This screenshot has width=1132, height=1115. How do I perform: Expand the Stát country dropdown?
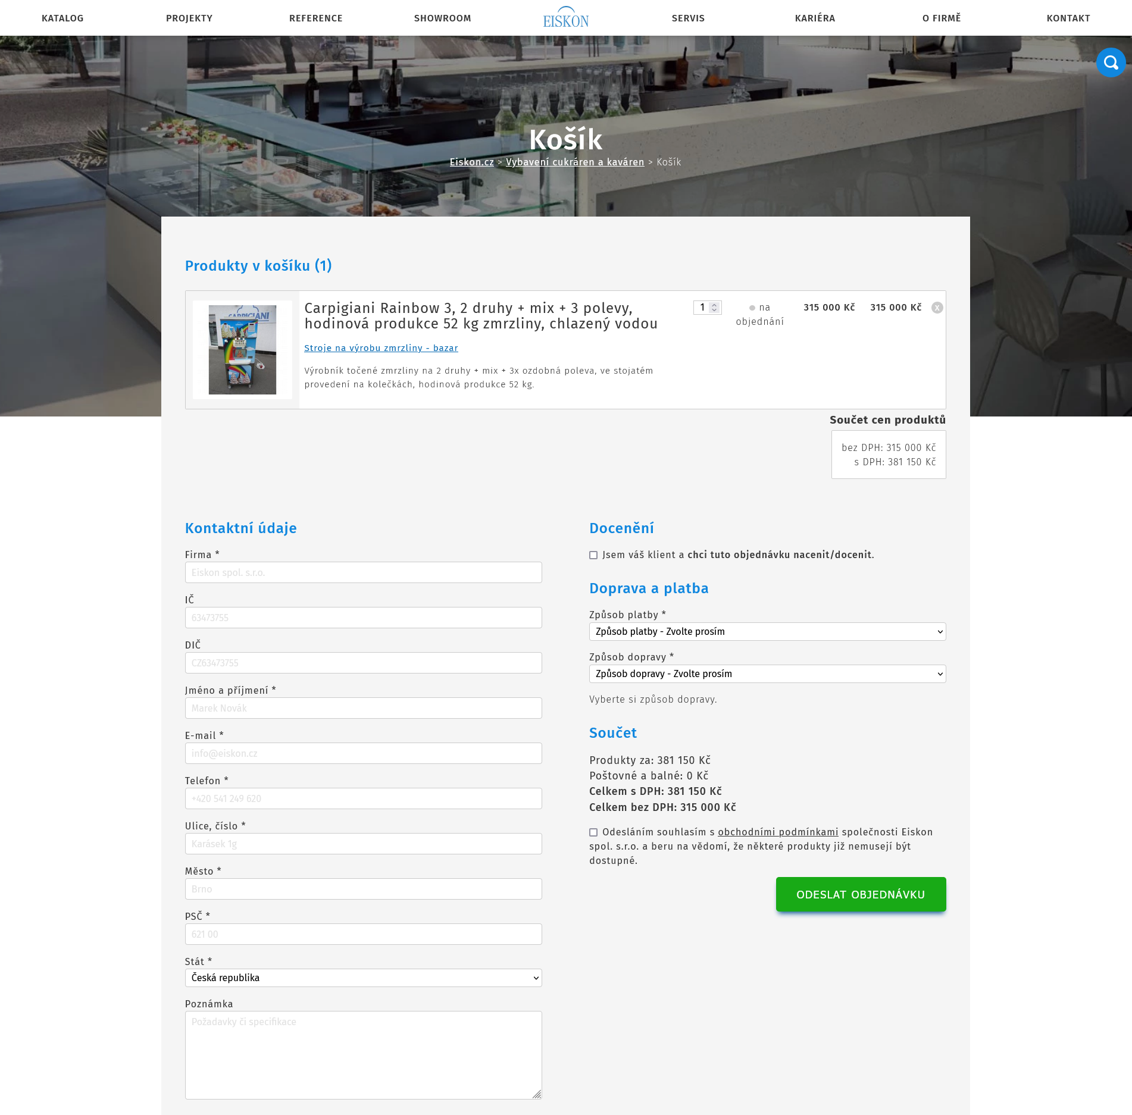[363, 978]
